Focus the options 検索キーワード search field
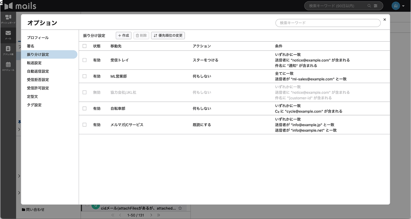411x219 pixels. (x=328, y=23)
